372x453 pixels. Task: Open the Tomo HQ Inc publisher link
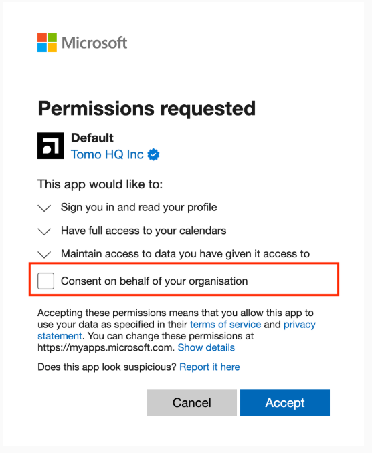[x=107, y=154]
